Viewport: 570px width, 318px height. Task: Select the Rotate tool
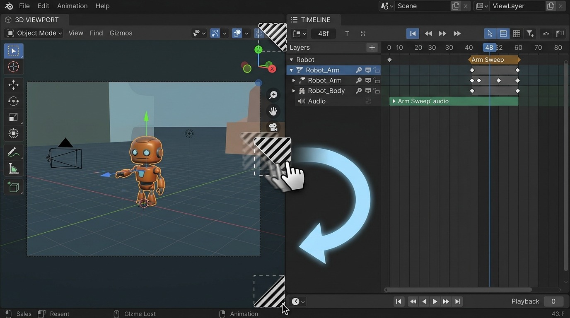pos(14,101)
